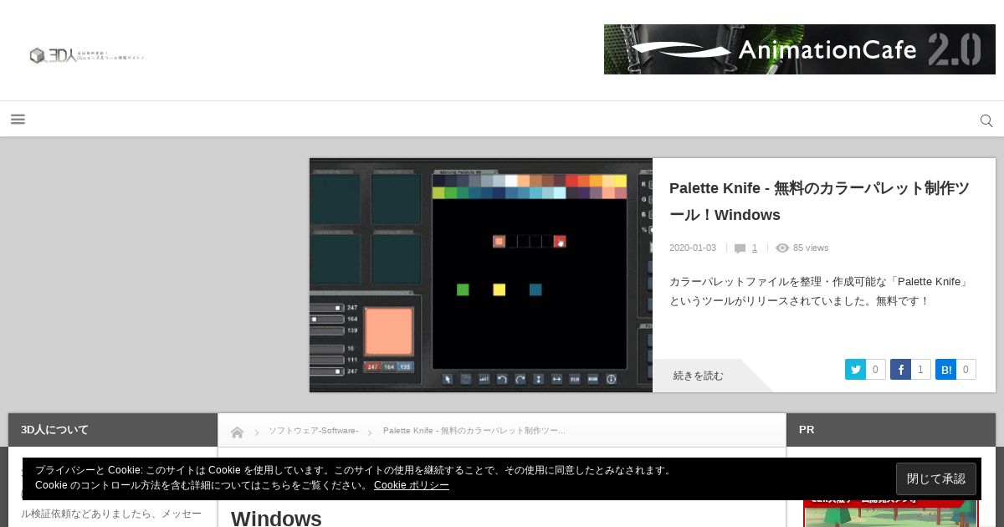Open the PR advertisement image
The image size is (1004, 527).
click(890, 510)
